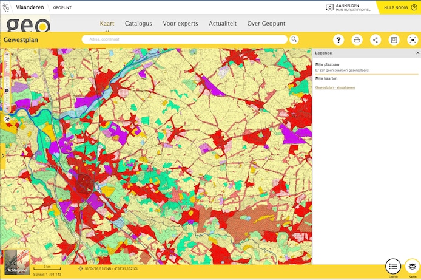Expand the left side panel arrow
The width and height of the screenshot is (421, 280).
3,156
